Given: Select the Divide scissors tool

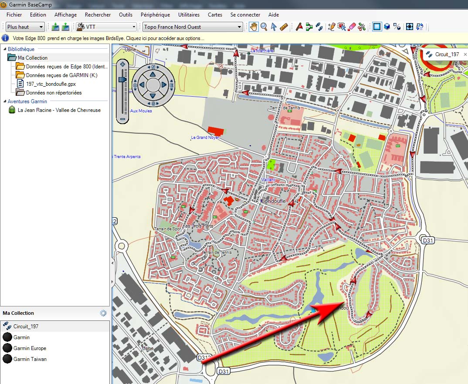Looking at the screenshot, I should (x=362, y=27).
